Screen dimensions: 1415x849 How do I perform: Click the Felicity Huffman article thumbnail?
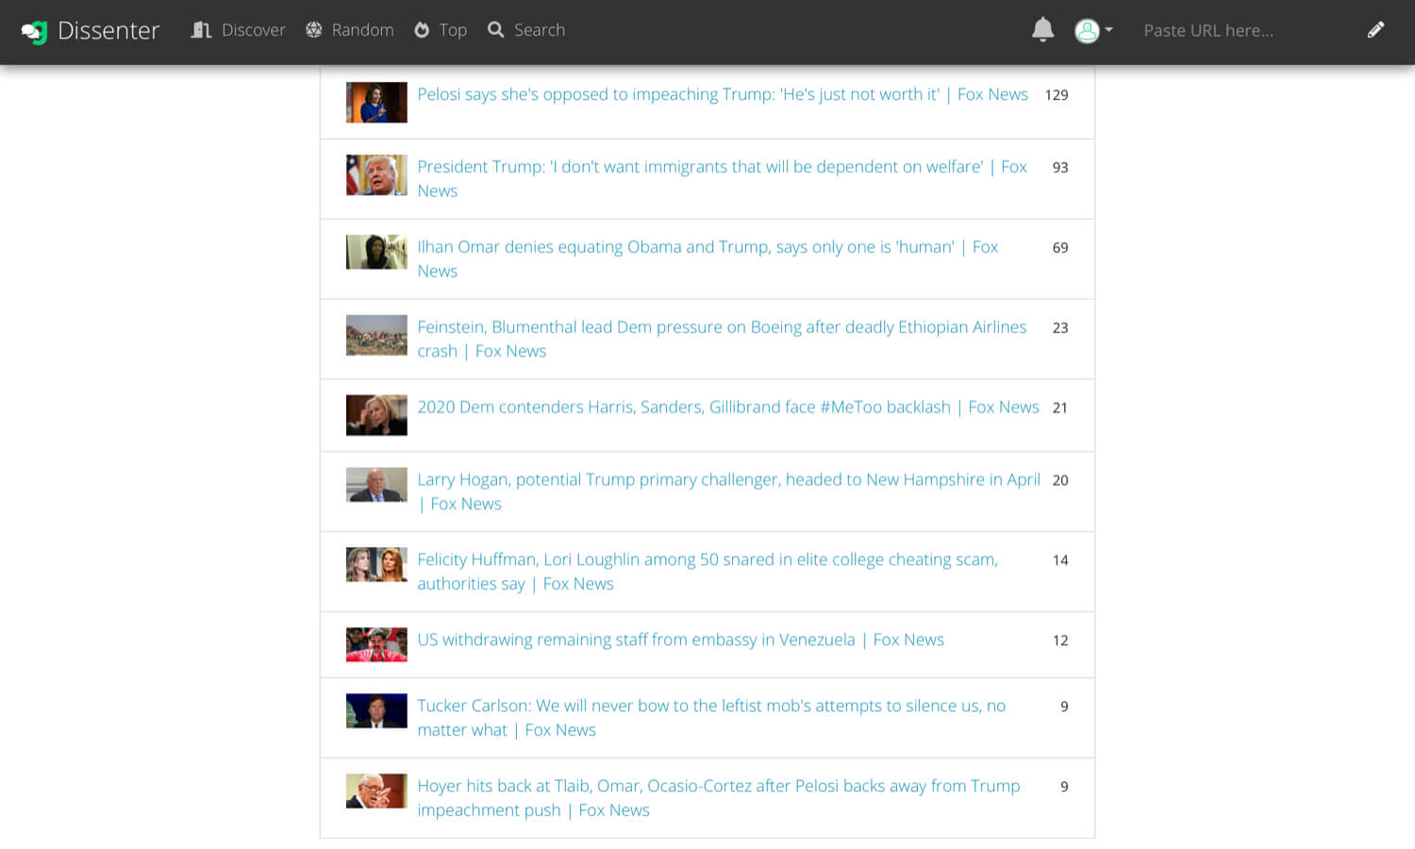point(376,565)
